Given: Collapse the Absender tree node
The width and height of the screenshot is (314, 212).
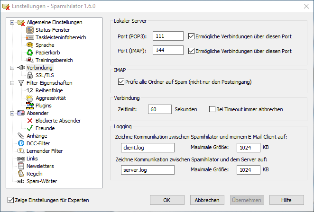Looking at the screenshot, I should point(12,113).
